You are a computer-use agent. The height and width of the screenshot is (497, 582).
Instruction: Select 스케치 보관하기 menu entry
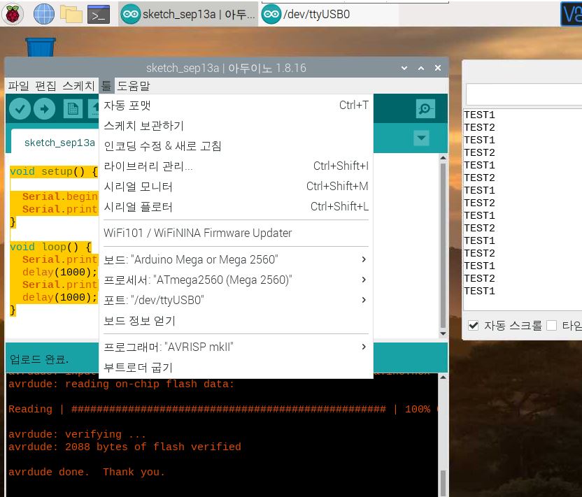236,126
